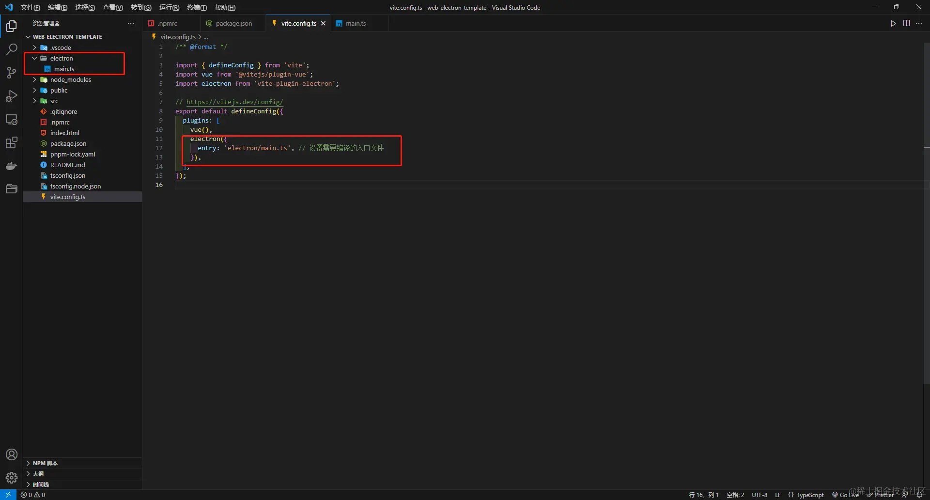This screenshot has height=500, width=930.
Task: Switch to the main.ts editor tab
Action: click(359, 23)
